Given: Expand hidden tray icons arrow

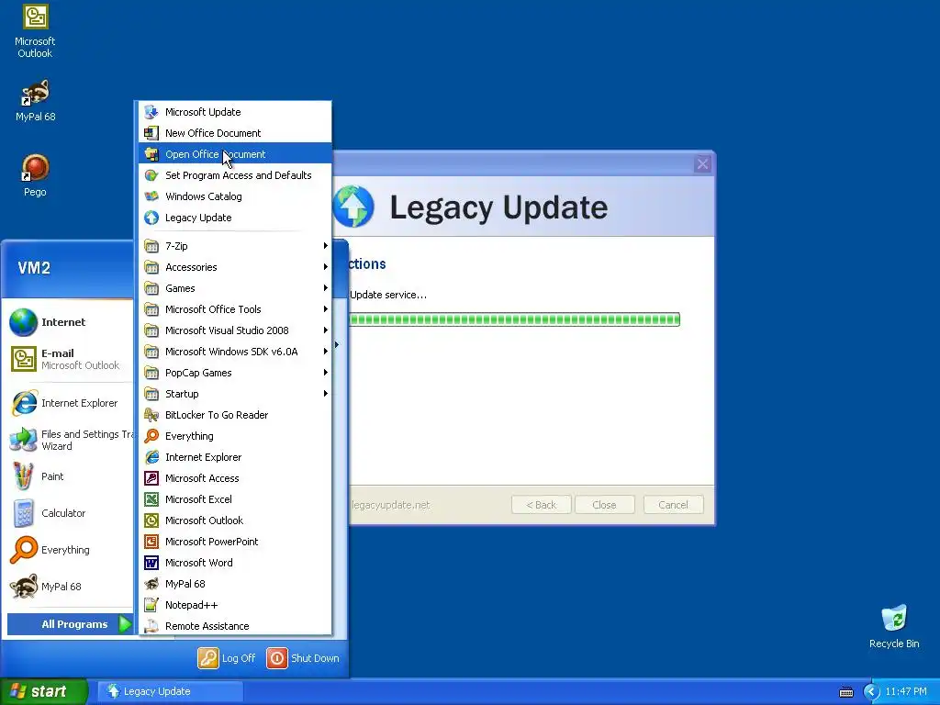Looking at the screenshot, I should [871, 692].
